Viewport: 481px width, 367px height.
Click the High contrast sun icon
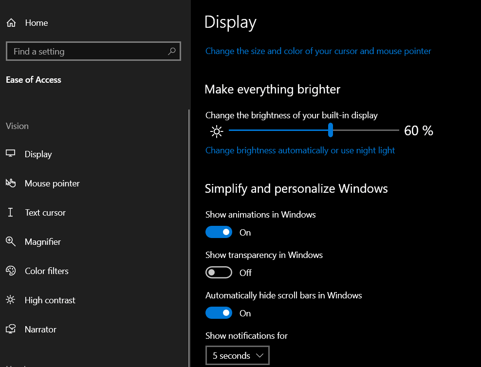point(11,300)
